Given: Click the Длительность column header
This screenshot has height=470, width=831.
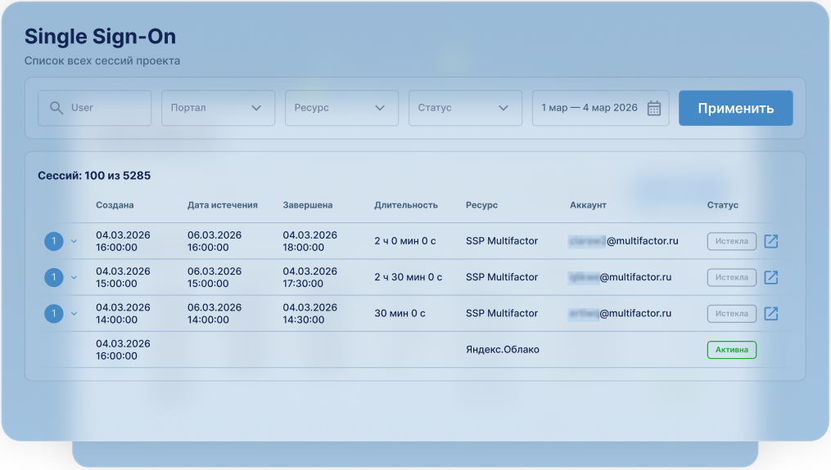Looking at the screenshot, I should click(406, 205).
